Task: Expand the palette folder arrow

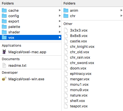Action: 60,26
